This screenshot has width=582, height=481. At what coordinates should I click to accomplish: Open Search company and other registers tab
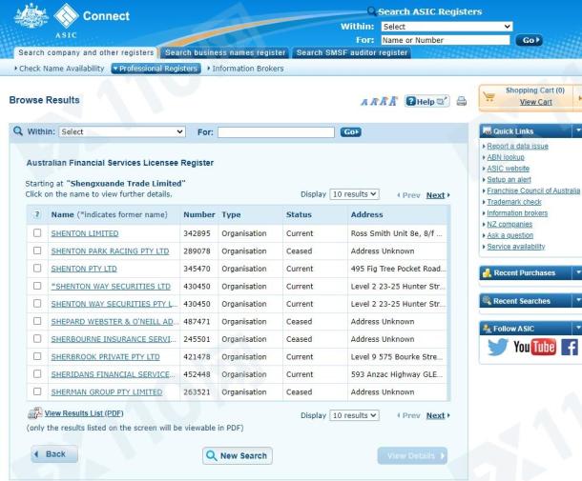(x=86, y=52)
